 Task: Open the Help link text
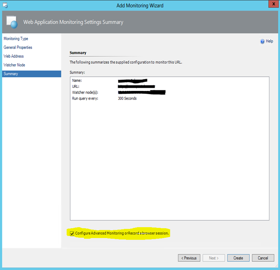269,41
